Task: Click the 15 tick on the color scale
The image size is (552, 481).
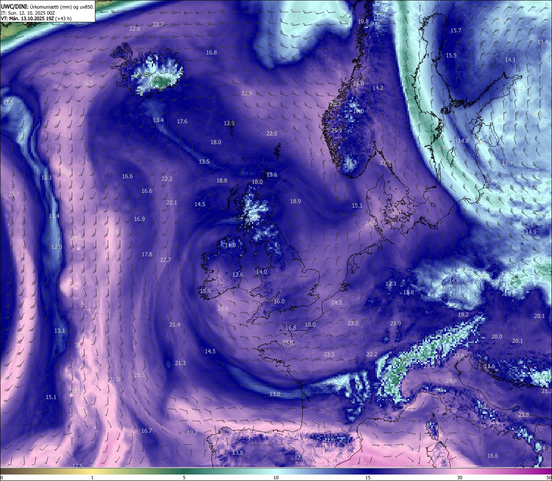Action: (368, 478)
